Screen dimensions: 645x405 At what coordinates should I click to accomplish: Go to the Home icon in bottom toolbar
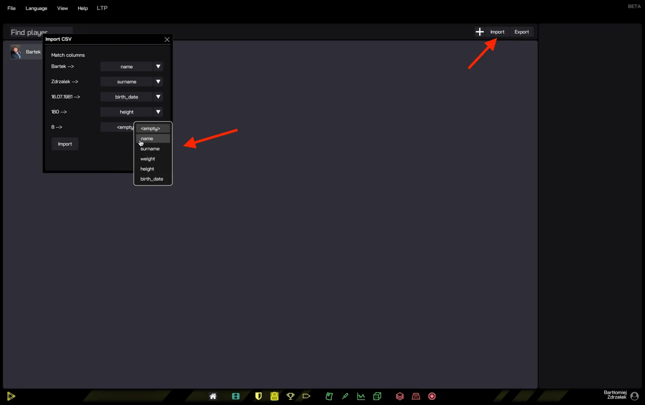pyautogui.click(x=213, y=396)
